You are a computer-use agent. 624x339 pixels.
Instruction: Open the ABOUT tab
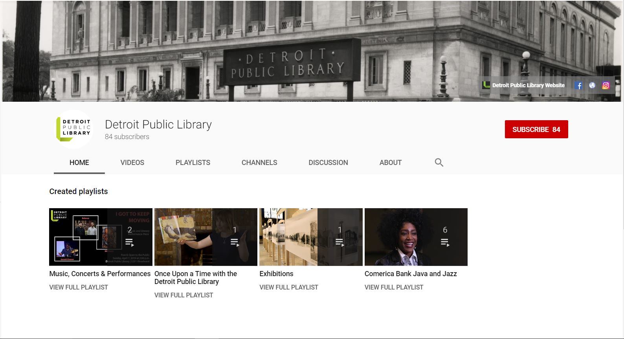click(x=391, y=163)
